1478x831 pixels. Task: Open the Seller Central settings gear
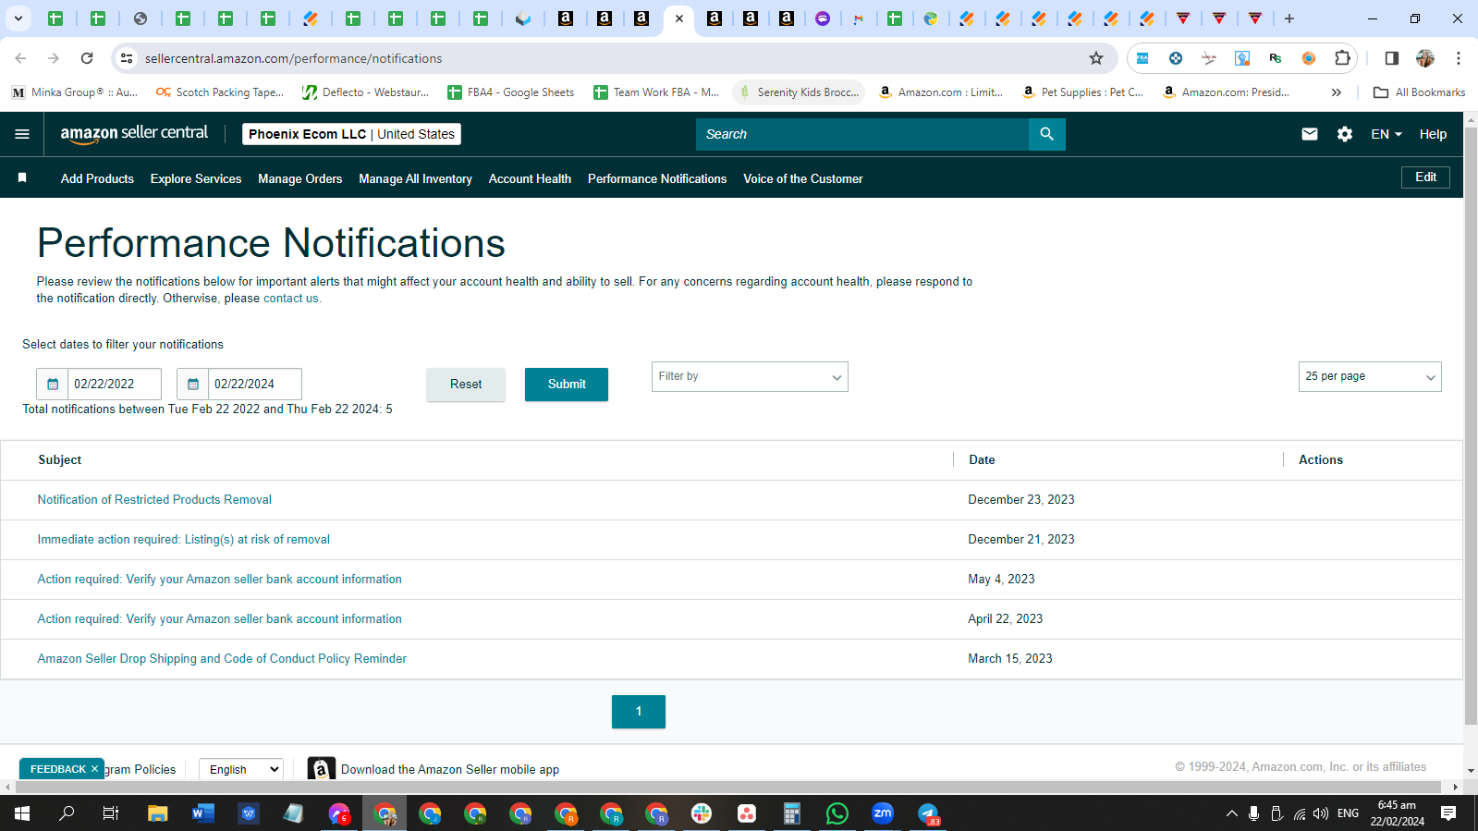1345,134
